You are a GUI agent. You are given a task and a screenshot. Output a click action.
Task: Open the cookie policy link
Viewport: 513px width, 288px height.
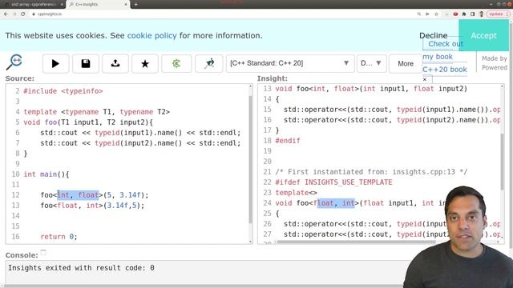151,35
